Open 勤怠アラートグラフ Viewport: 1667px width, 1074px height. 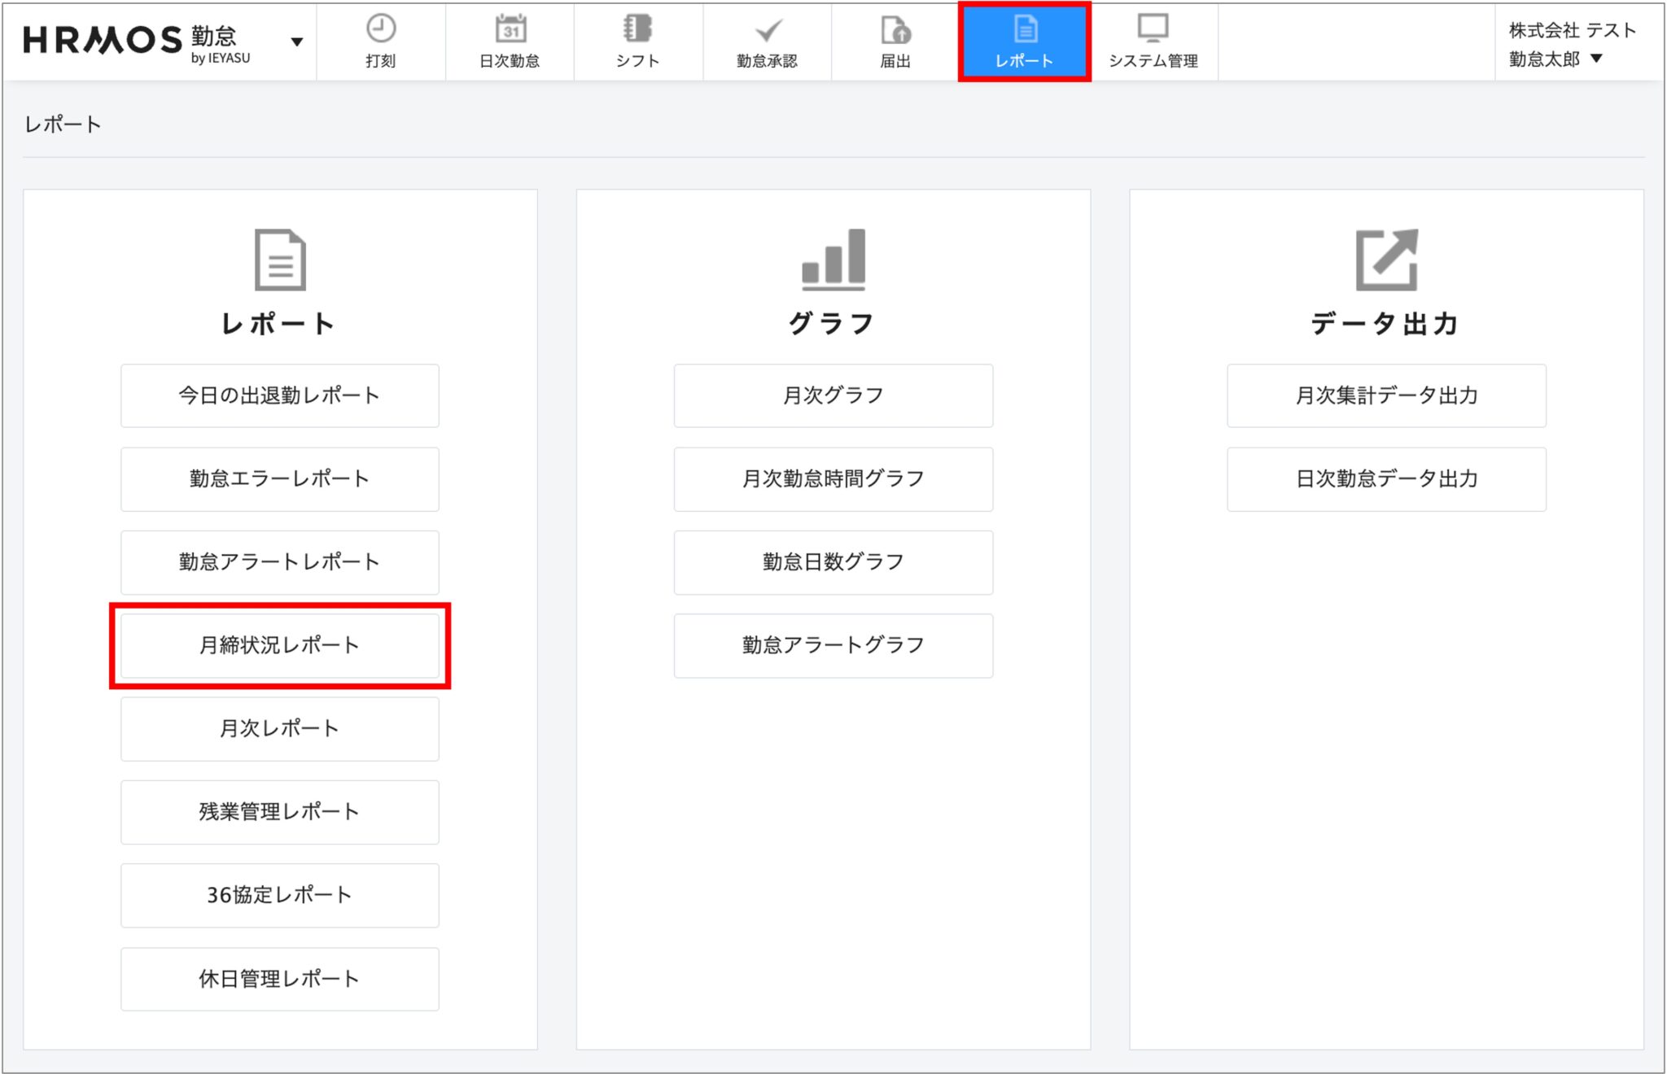(x=833, y=645)
